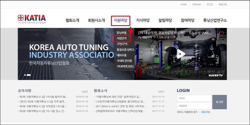Screen dimensions: 250x125
Task: Click the like count 3 under video title
Action: [x=167, y=37]
